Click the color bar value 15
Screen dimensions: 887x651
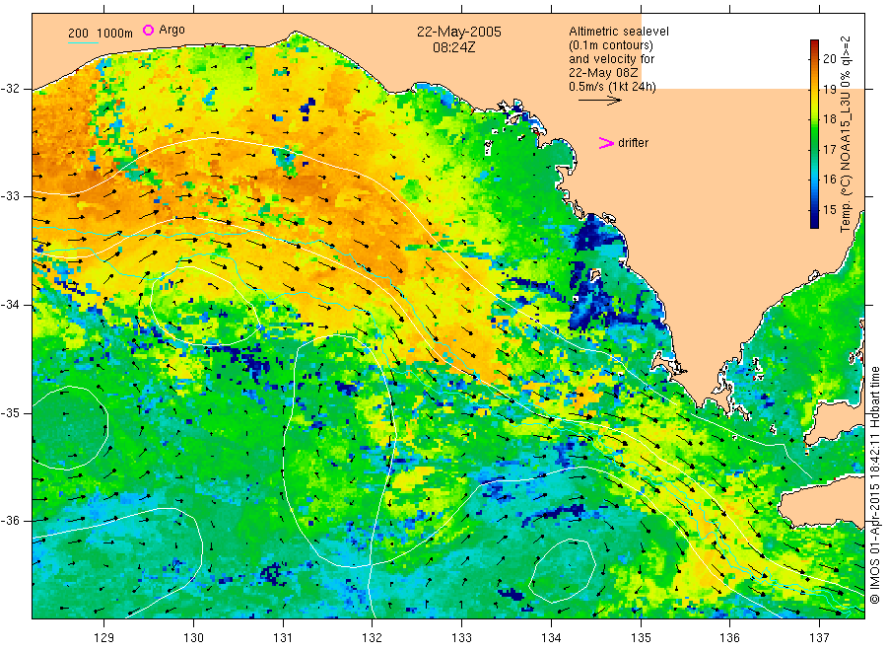[x=829, y=210]
